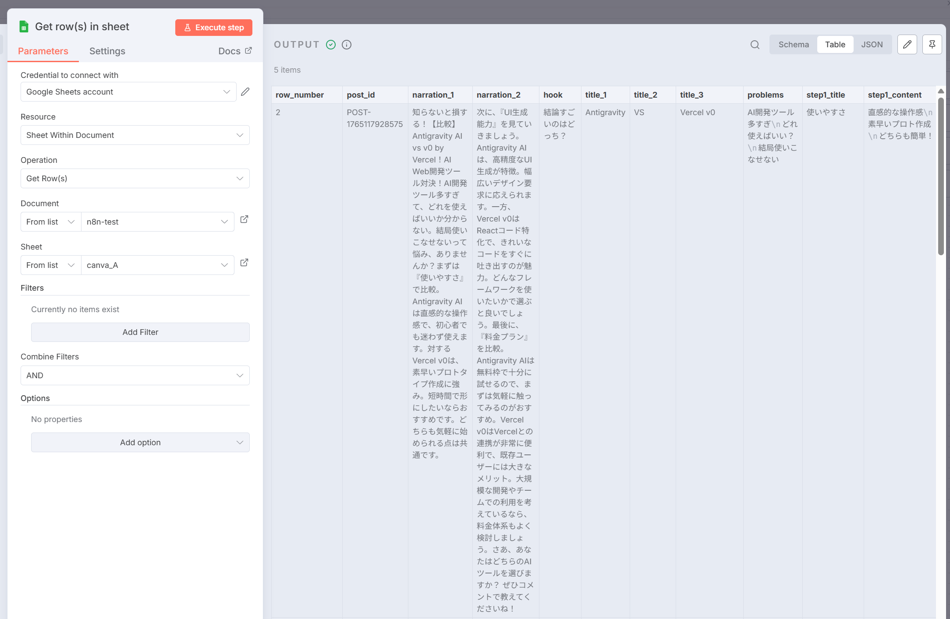Open canva_A sheet external link

coord(245,263)
